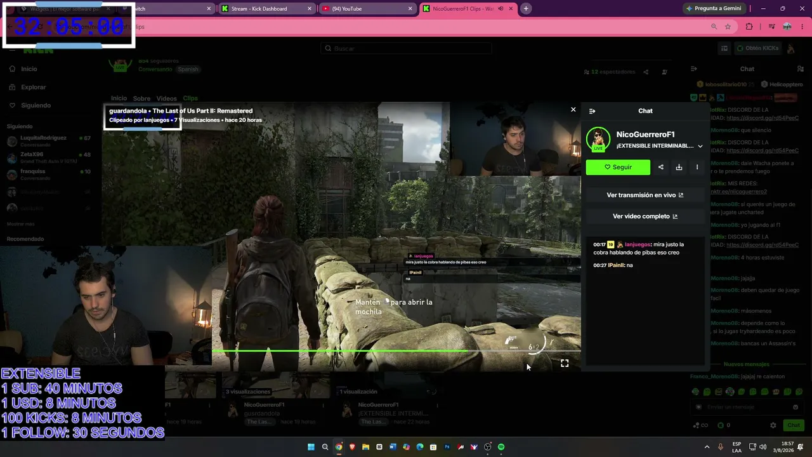The height and width of the screenshot is (457, 812).
Task: Open the ESP LAA keyboard language switcher
Action: [737, 447]
